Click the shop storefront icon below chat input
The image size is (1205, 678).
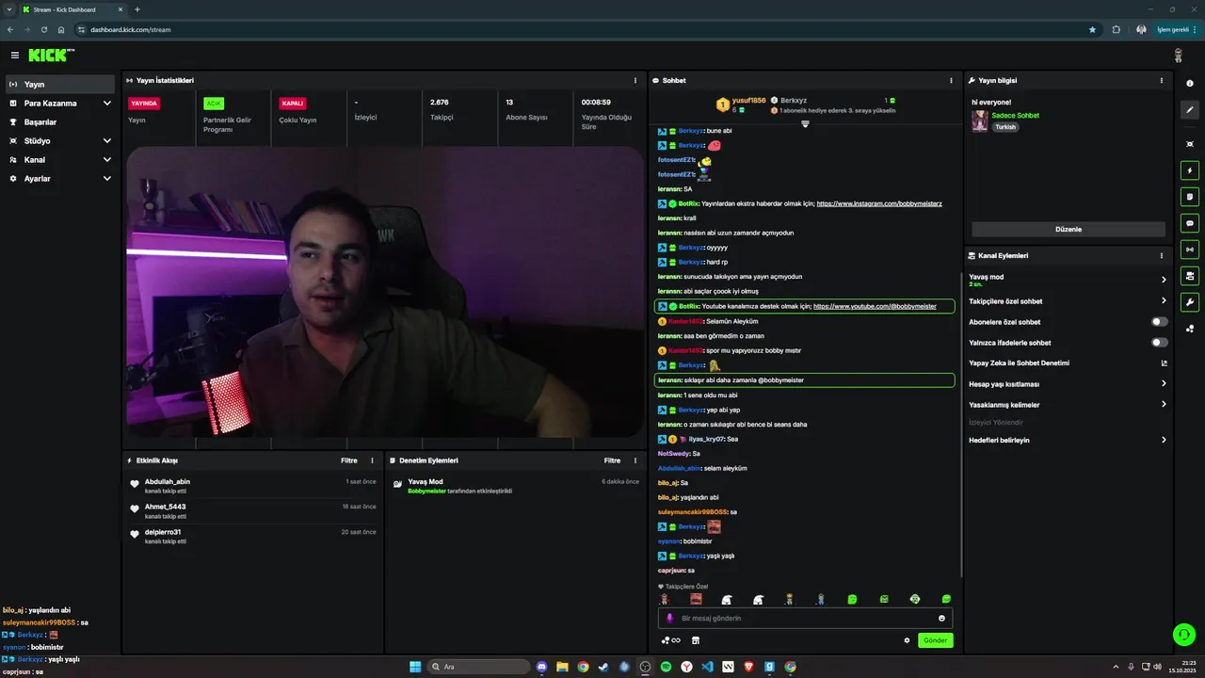[x=696, y=640]
